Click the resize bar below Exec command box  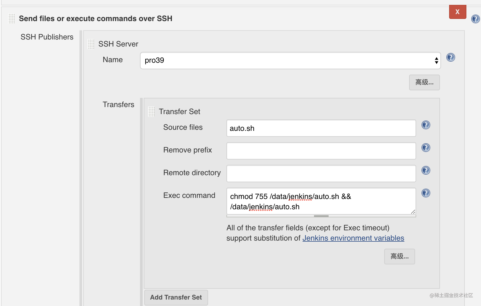[x=321, y=216]
